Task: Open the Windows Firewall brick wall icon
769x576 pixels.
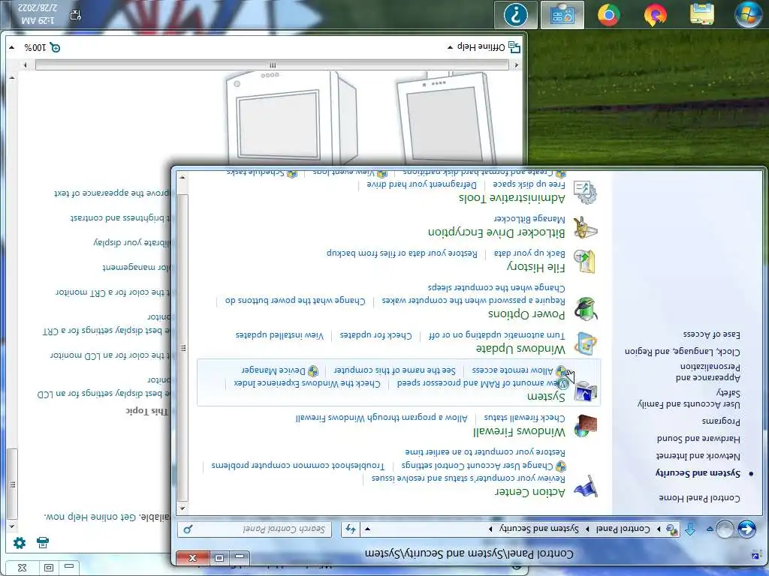Action: (585, 426)
